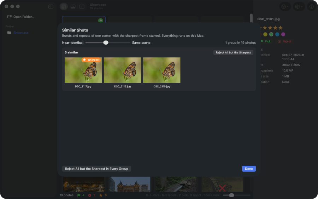This screenshot has height=199, width=318.
Task: Apply the yellow color label
Action: 265,34
